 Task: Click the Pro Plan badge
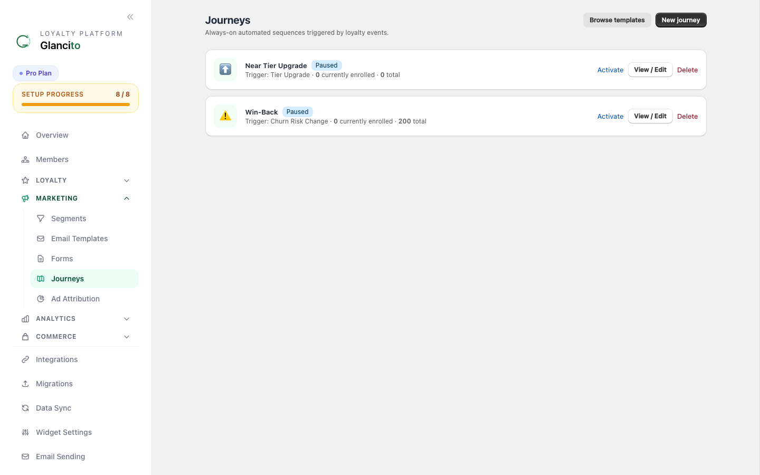coord(35,73)
